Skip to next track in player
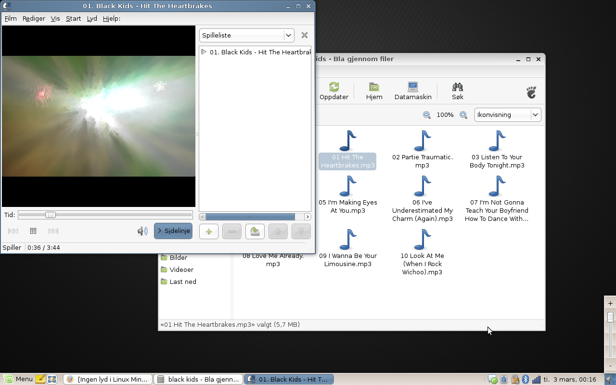This screenshot has height=385, width=616. (53, 231)
